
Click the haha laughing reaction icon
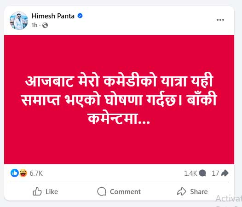coord(23,173)
